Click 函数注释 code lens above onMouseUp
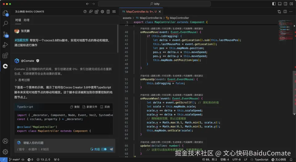This screenshot has width=296, height=162. (x=155, y=76)
